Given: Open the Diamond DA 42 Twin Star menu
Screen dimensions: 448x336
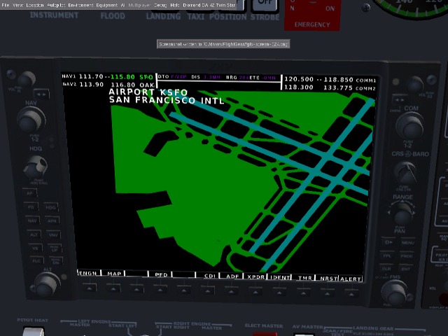Looking at the screenshot, I should tap(209, 5).
